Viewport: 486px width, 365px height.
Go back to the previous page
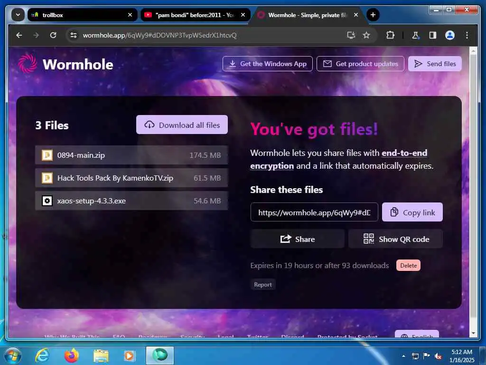[x=19, y=35]
